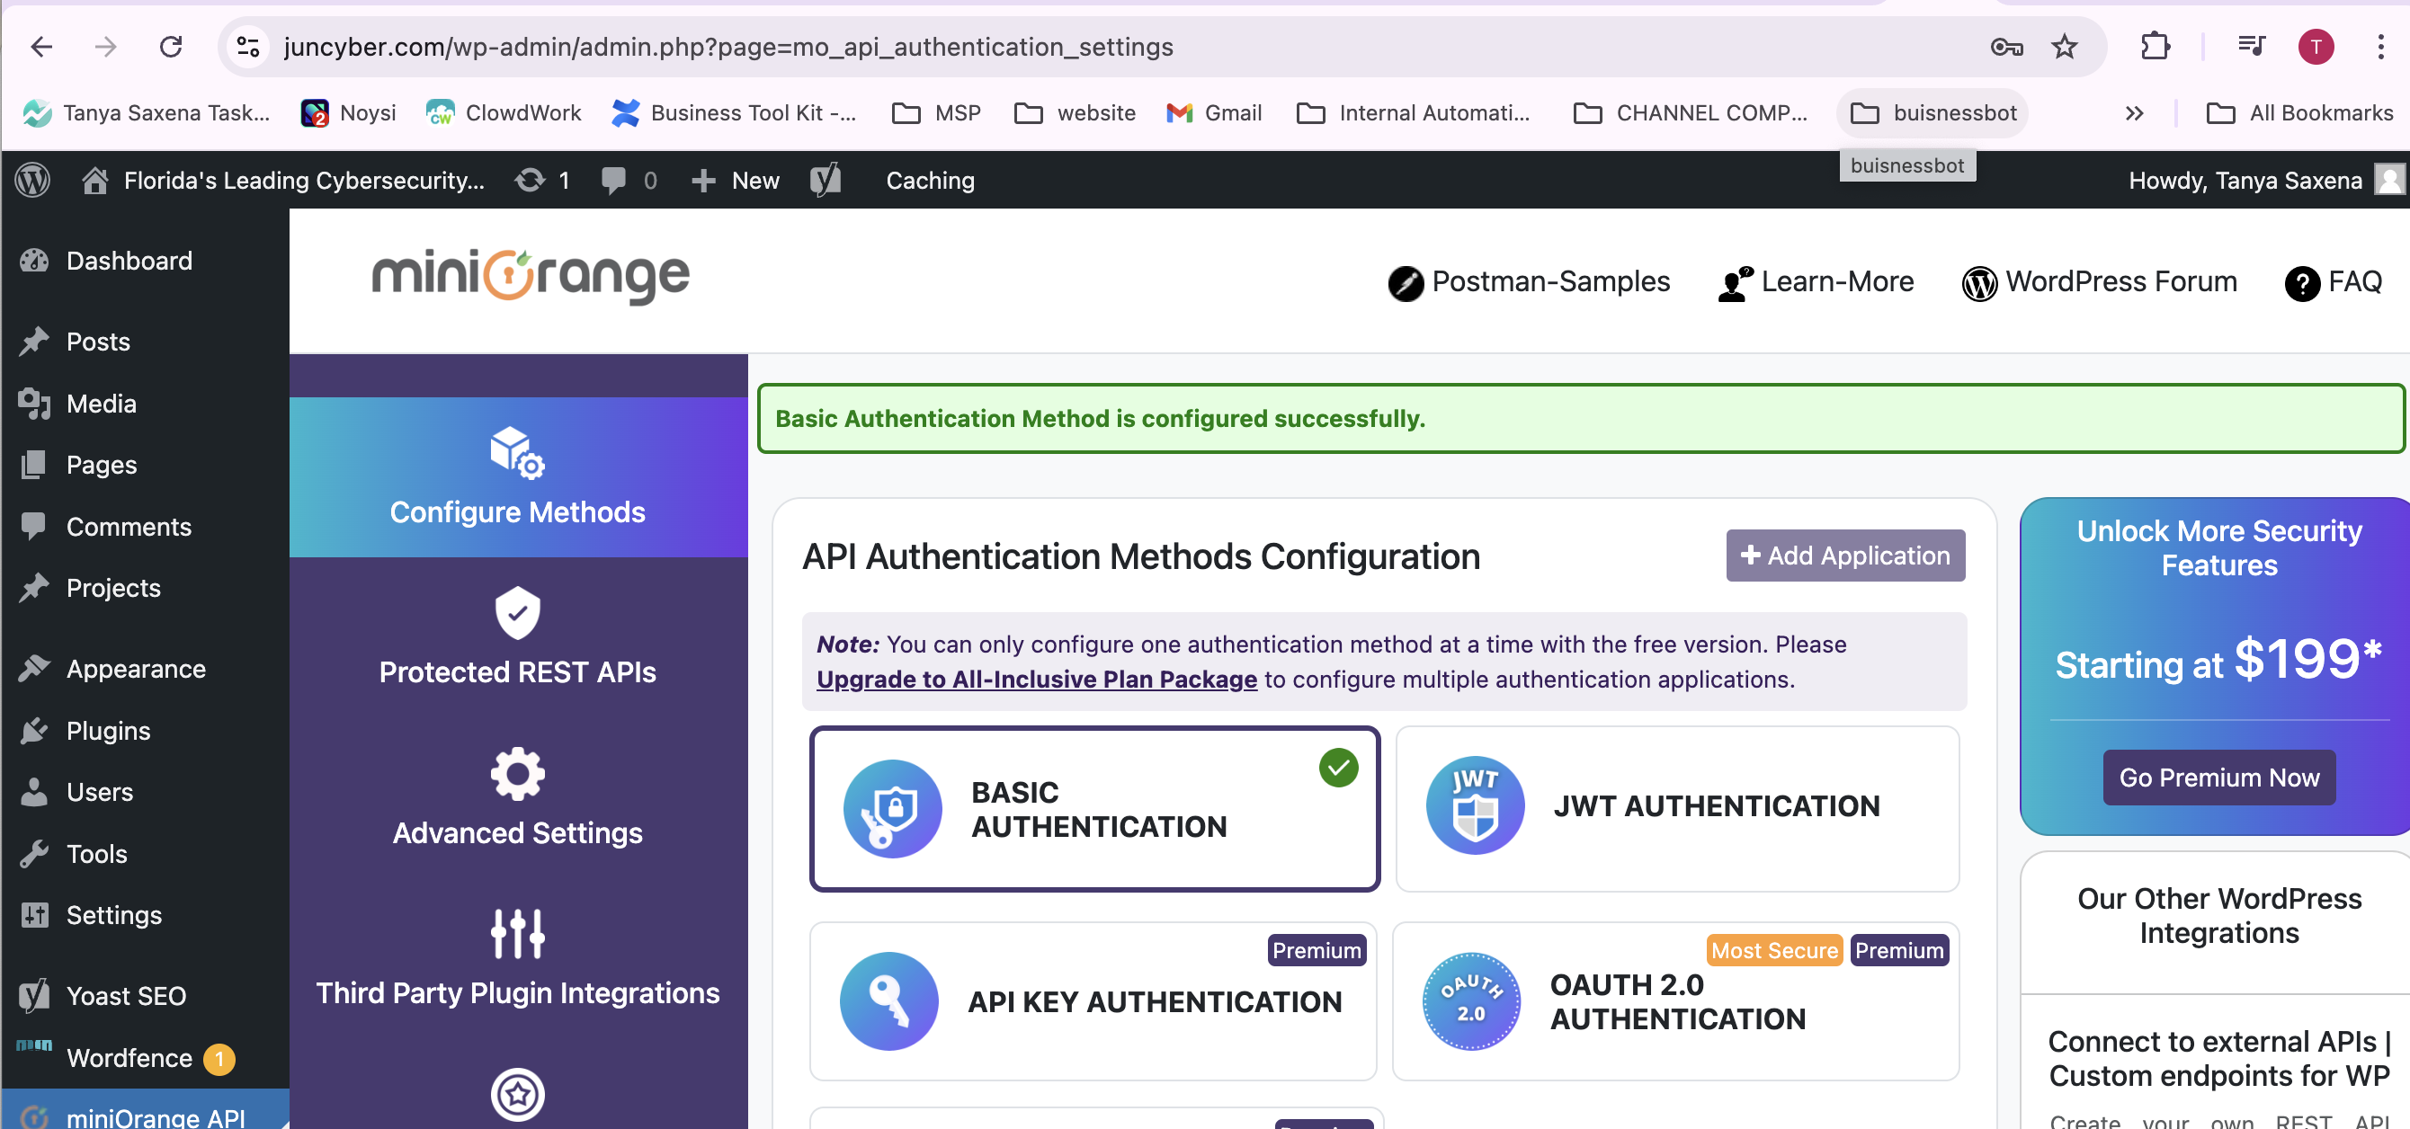This screenshot has width=2410, height=1129.
Task: Open Chrome three-dot menu
Action: (2381, 47)
